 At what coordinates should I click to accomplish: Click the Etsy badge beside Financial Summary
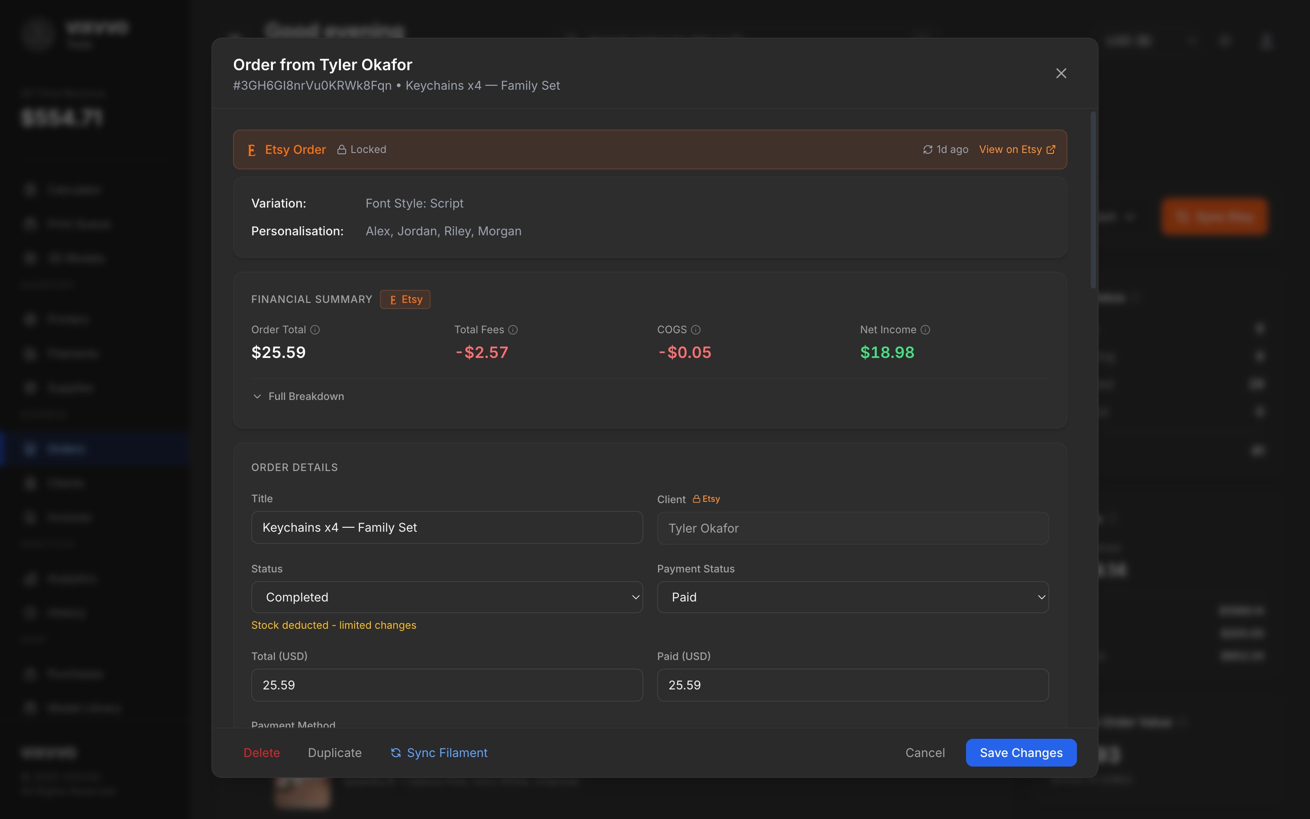tap(405, 299)
